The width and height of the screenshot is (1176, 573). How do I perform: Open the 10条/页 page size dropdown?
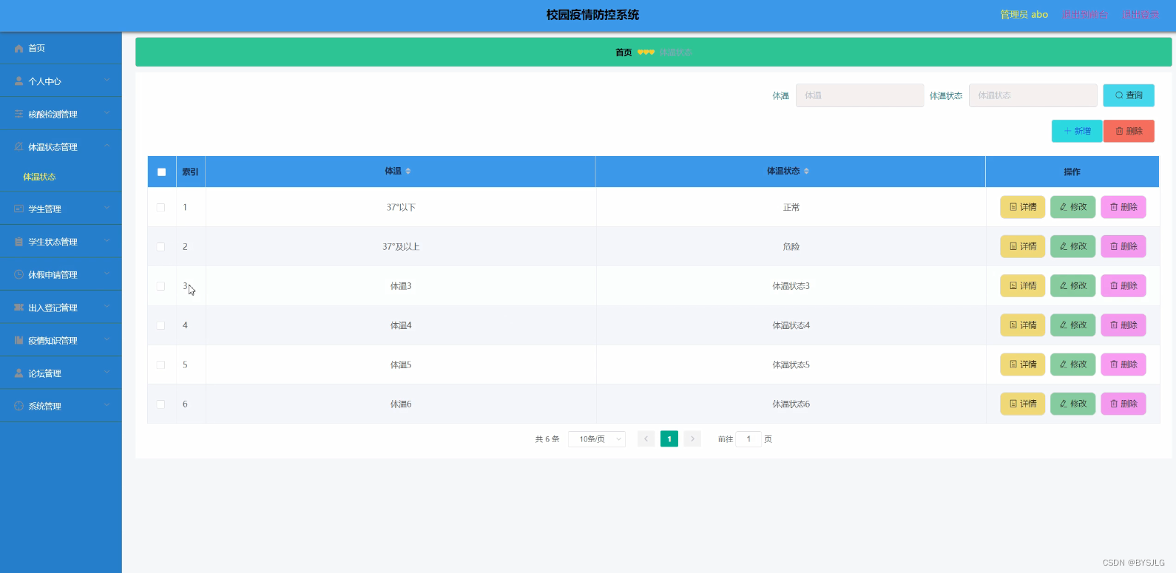tap(597, 439)
